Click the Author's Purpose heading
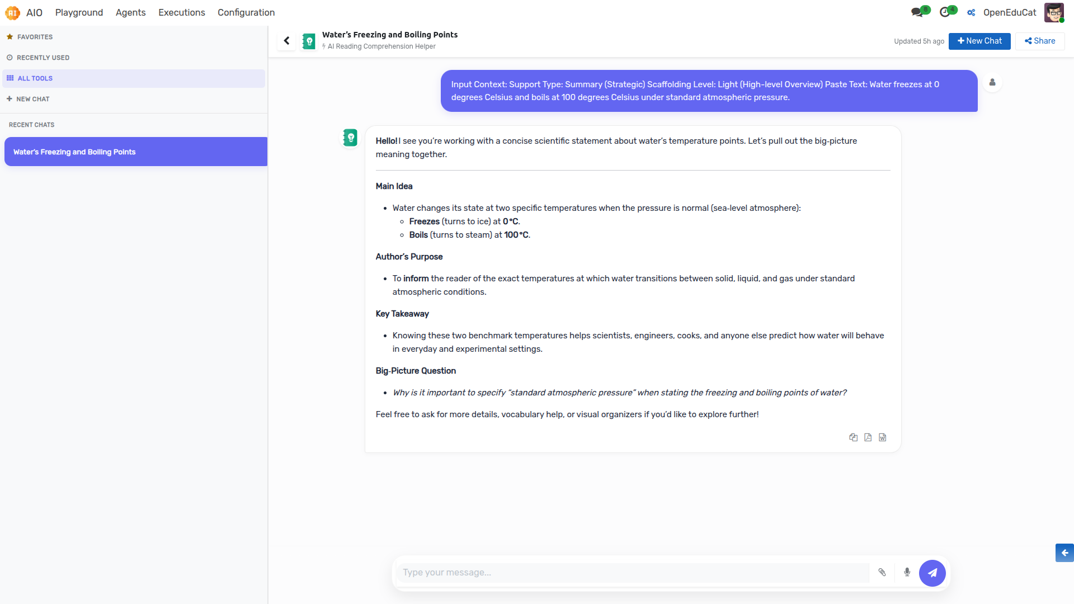Screen dimensions: 1074x604 (x=409, y=257)
